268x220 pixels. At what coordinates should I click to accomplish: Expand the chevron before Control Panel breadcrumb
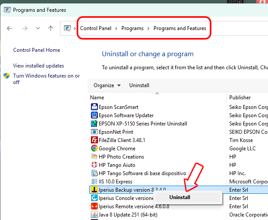(x=75, y=28)
